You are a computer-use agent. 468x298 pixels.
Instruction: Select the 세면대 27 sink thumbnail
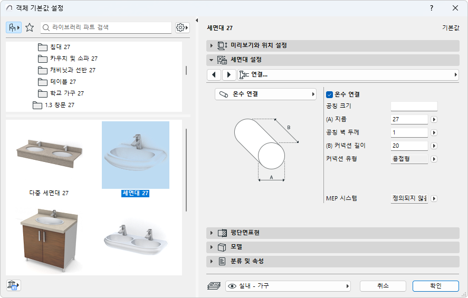tap(136, 155)
